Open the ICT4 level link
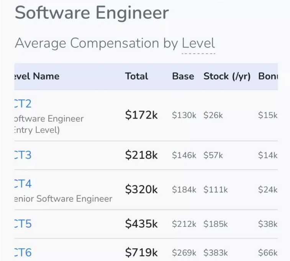 (x=23, y=183)
